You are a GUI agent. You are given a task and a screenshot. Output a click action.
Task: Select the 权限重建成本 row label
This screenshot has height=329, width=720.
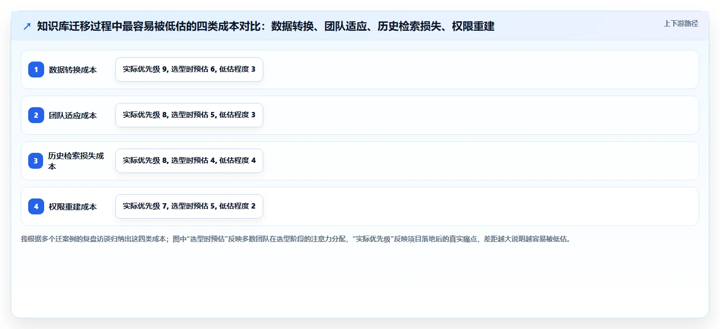pos(73,206)
